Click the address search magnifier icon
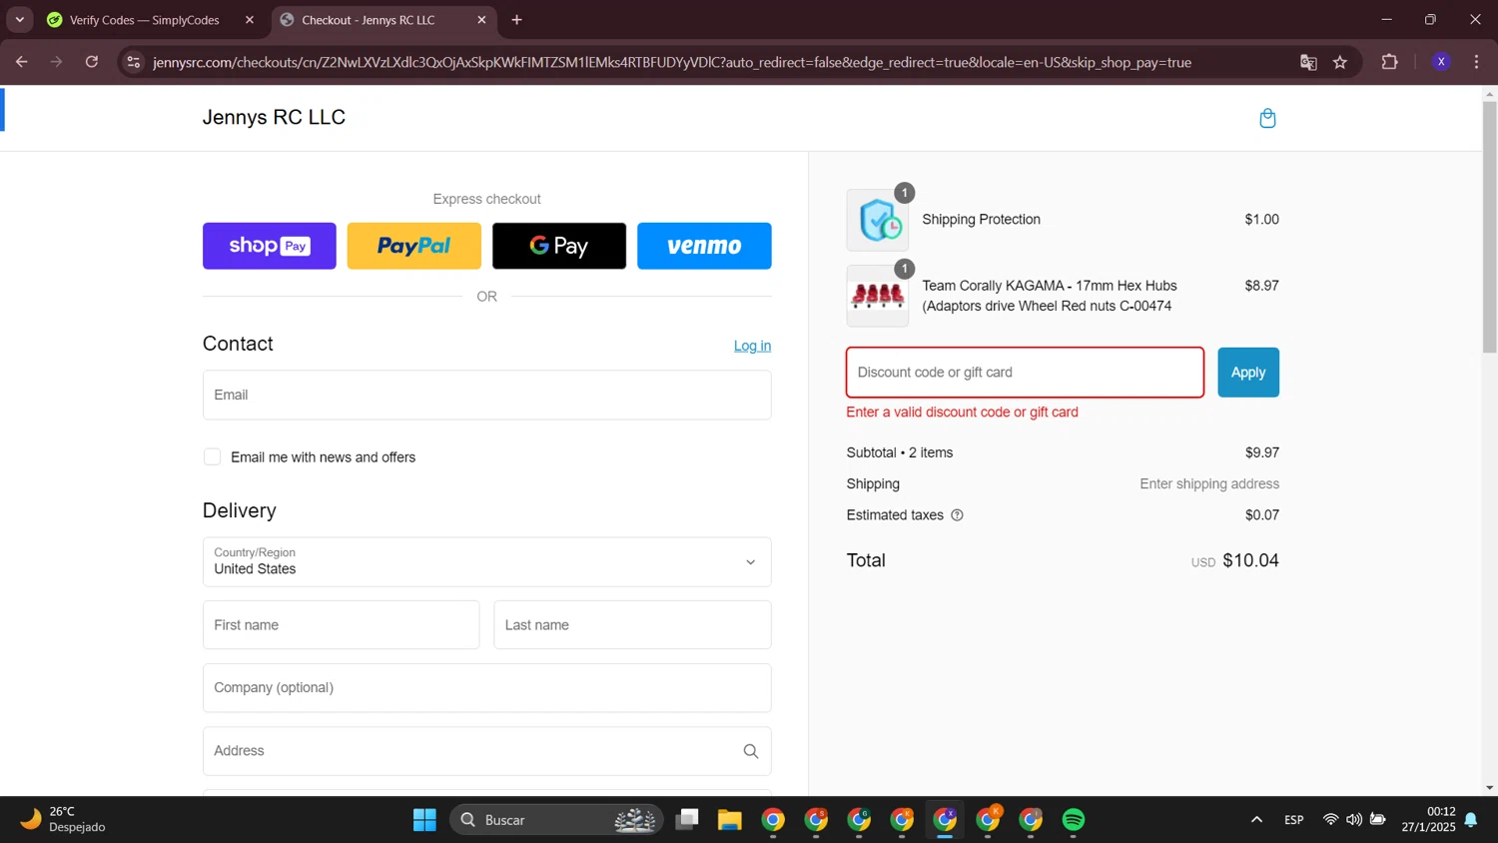Viewport: 1498px width, 843px height. tap(751, 751)
